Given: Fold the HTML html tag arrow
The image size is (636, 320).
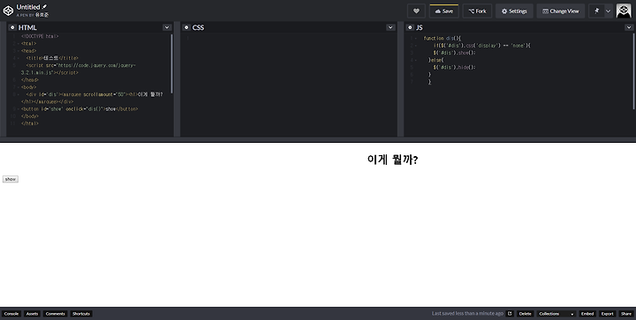Looking at the screenshot, I should [x=19, y=44].
